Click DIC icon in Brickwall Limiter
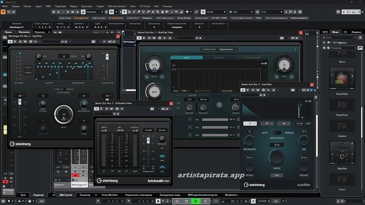 point(162,167)
